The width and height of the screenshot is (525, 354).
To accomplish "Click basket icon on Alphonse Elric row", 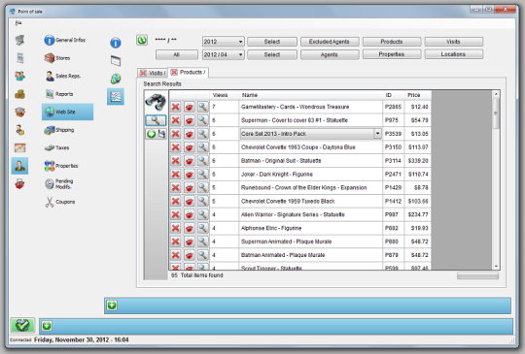I will click(x=190, y=228).
